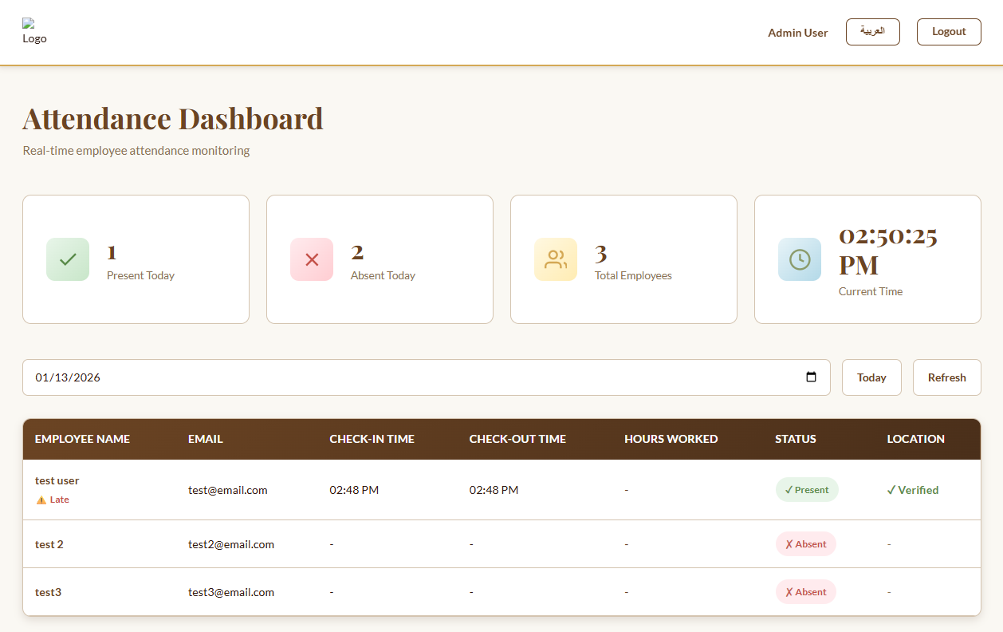Click the Present Today card label

(140, 275)
